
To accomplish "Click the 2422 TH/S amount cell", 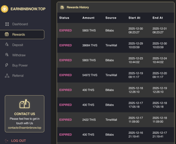I will point(89,120).
